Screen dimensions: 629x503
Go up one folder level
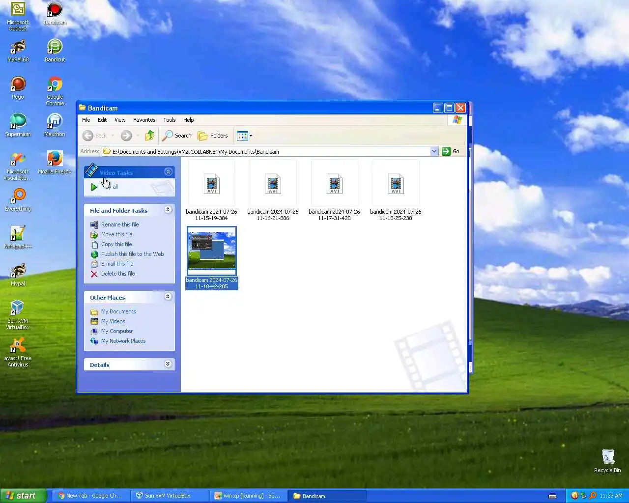[150, 136]
